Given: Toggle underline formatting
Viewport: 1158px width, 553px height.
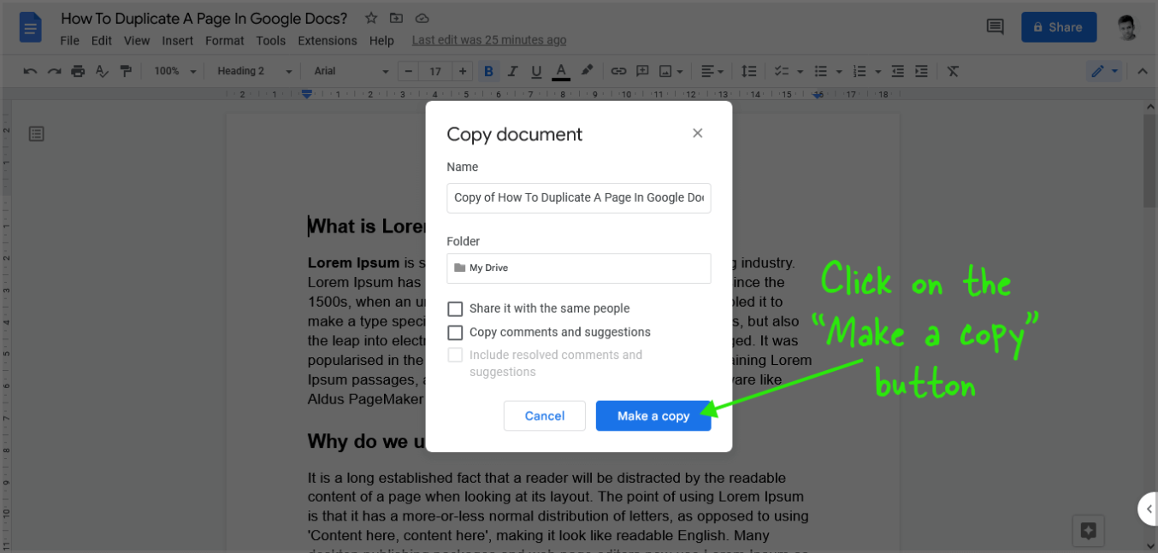Looking at the screenshot, I should click(536, 71).
